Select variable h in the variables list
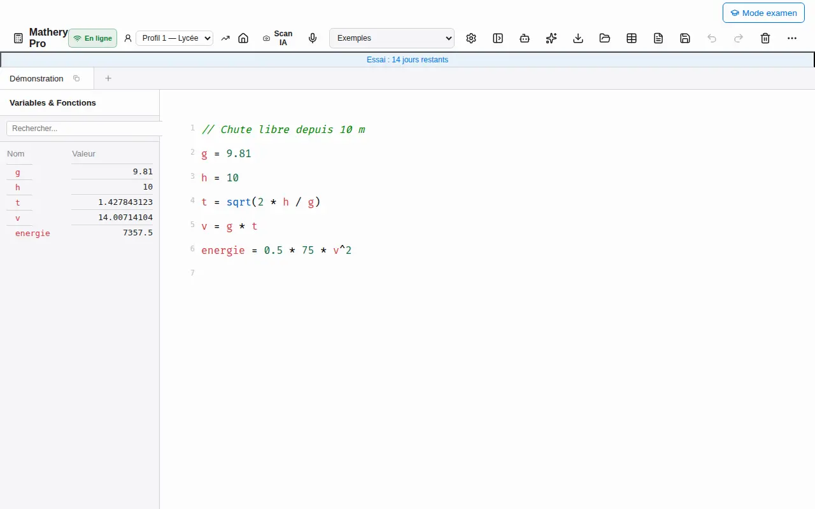Screen dimensions: 815x509 (18, 187)
